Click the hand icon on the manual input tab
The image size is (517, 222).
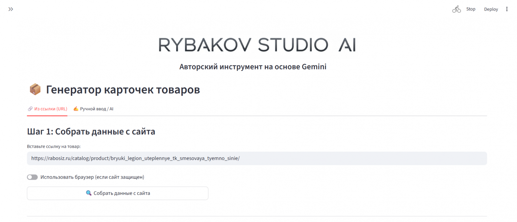point(76,108)
